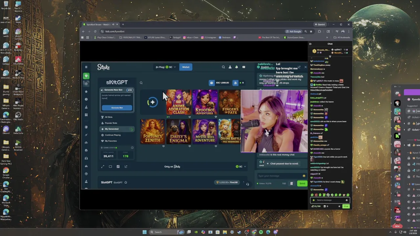The image size is (420, 236).
Task: Open a new Chrome tab
Action: [123, 24]
